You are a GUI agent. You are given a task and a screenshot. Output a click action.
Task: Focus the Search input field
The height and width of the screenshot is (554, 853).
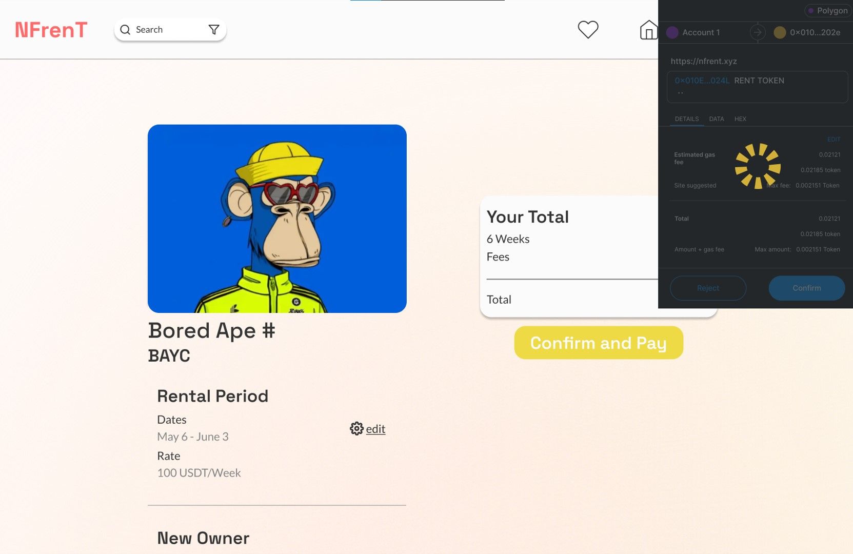pos(170,30)
